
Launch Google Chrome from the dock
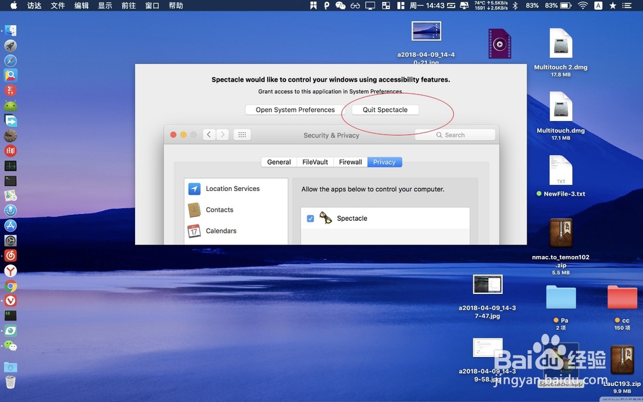(x=11, y=286)
